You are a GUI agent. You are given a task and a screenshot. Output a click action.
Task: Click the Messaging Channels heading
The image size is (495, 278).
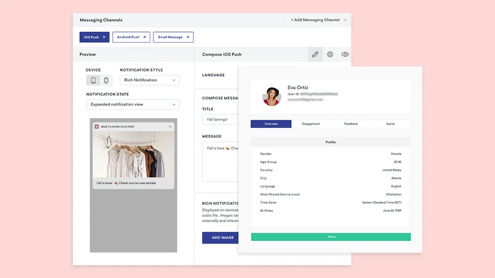(x=101, y=20)
